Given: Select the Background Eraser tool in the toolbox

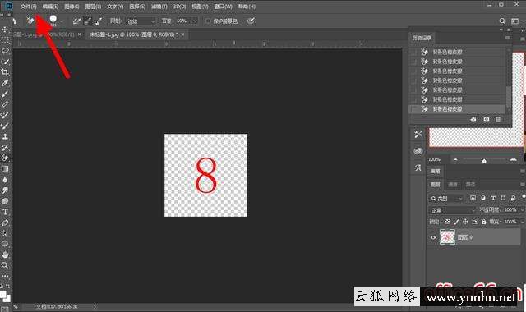Looking at the screenshot, I should coord(5,158).
